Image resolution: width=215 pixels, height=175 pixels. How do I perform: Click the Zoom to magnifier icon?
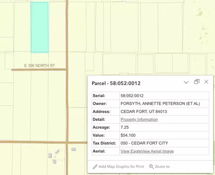(x=151, y=166)
